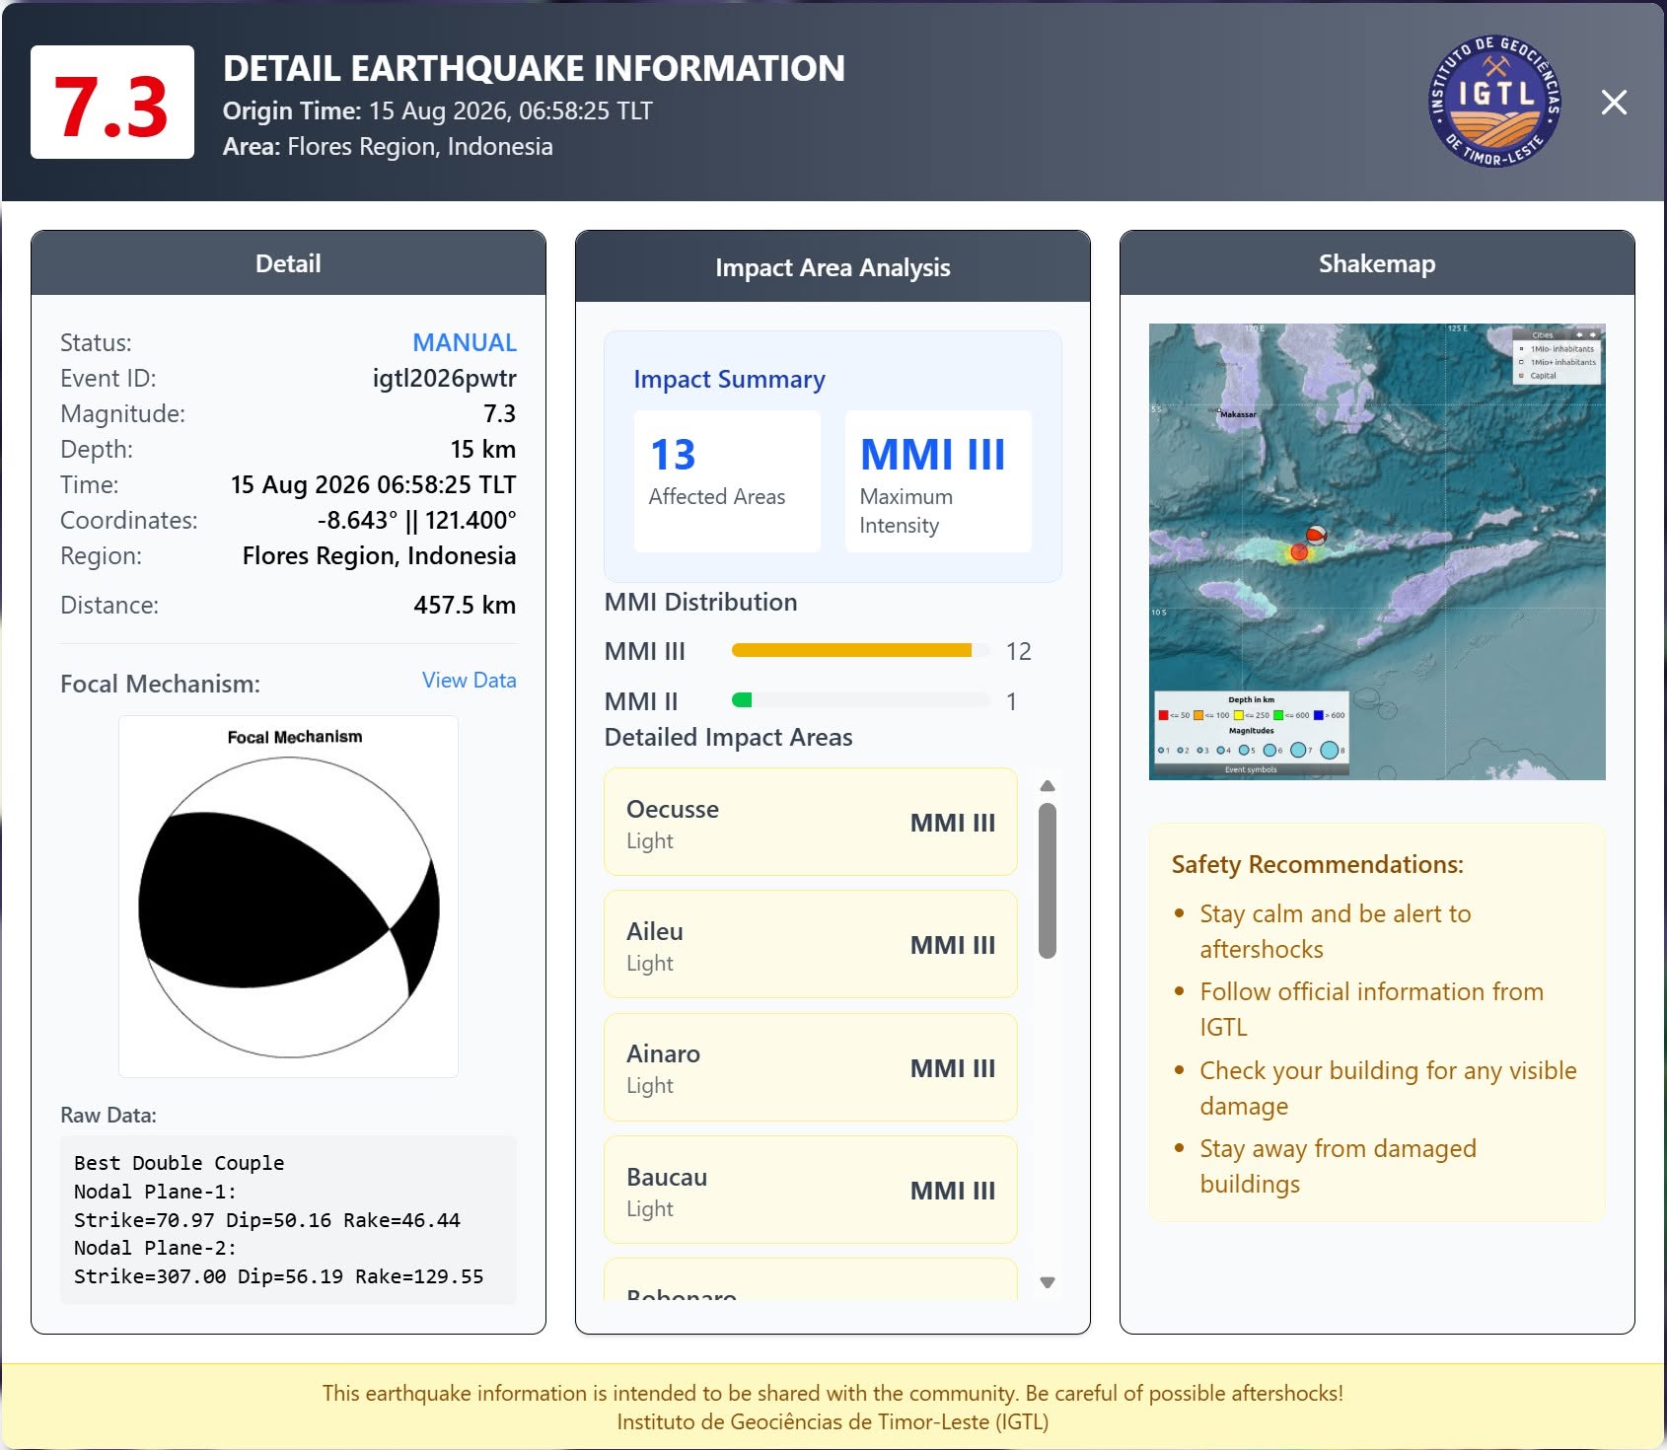Select the Aileu impact area card
This screenshot has height=1450, width=1667.
click(811, 944)
